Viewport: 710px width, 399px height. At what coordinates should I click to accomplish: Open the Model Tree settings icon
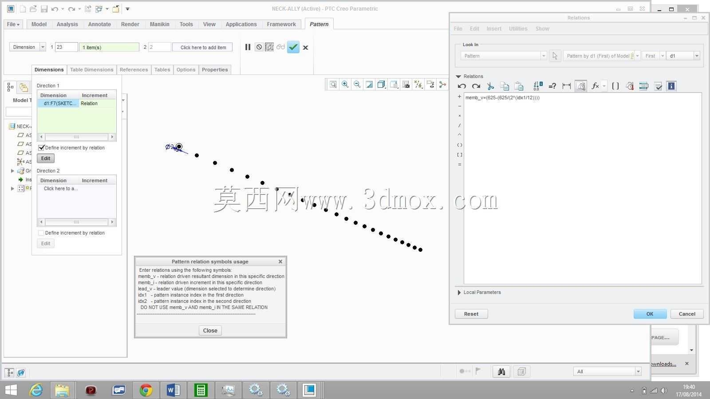(x=10, y=87)
